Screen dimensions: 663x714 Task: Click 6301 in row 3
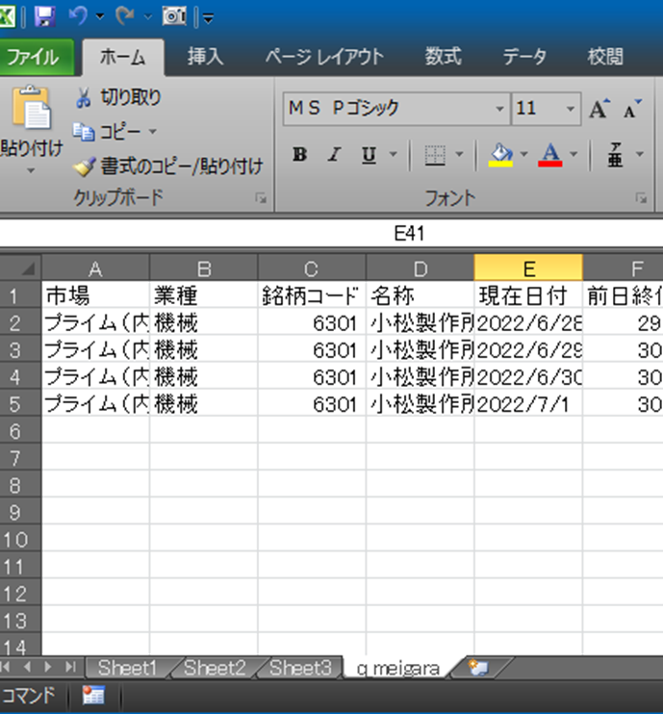pyautogui.click(x=312, y=350)
